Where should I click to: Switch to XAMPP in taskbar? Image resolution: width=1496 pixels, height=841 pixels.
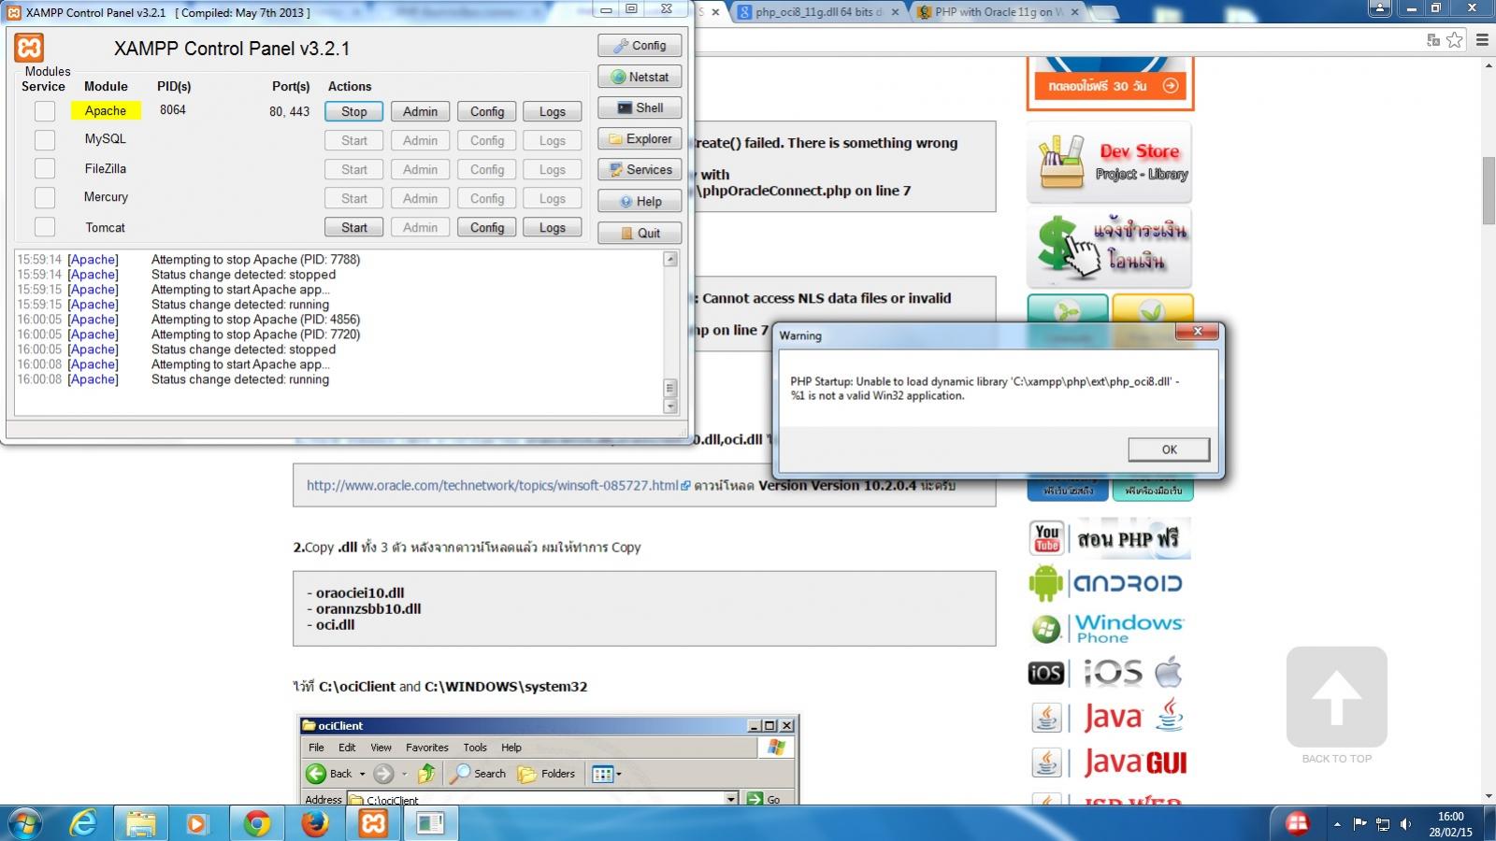click(373, 823)
